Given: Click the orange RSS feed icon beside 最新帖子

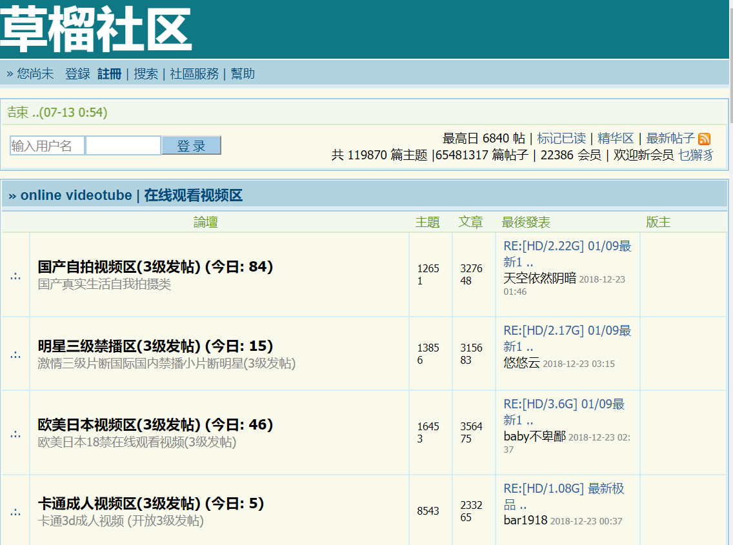Looking at the screenshot, I should (705, 139).
